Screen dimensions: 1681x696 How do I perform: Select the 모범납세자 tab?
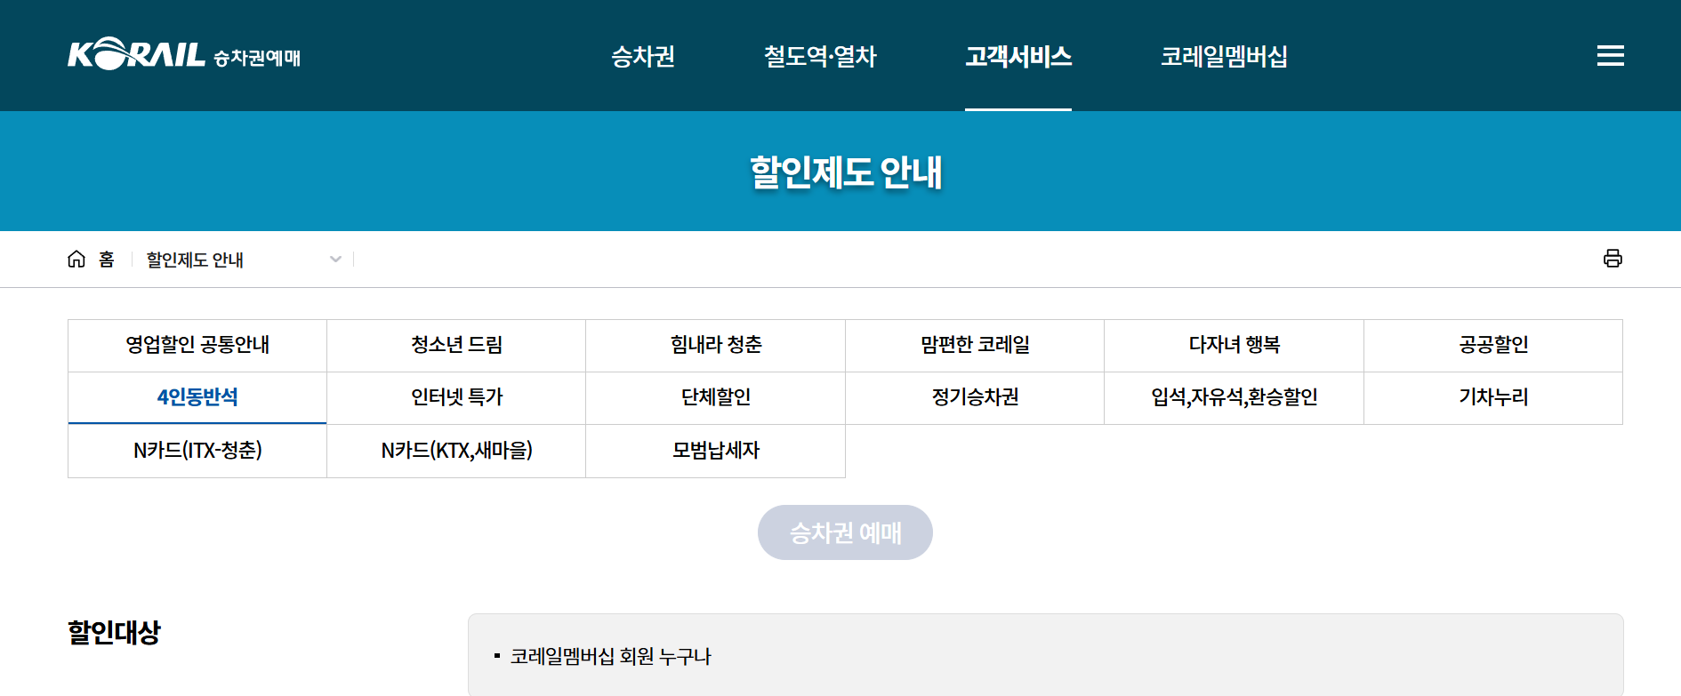point(716,451)
